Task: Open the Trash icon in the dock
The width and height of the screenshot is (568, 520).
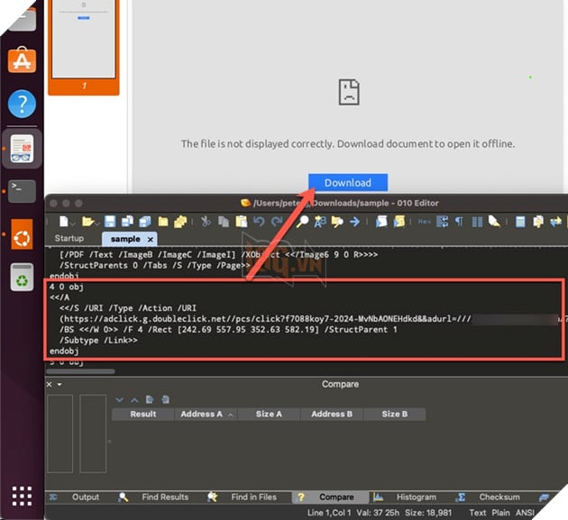Action: pyautogui.click(x=22, y=278)
